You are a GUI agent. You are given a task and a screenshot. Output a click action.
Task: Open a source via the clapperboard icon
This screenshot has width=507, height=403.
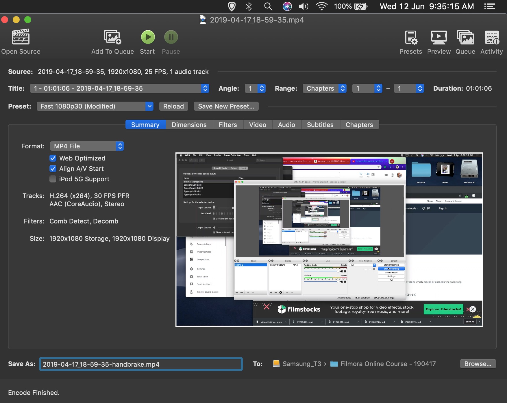click(21, 37)
